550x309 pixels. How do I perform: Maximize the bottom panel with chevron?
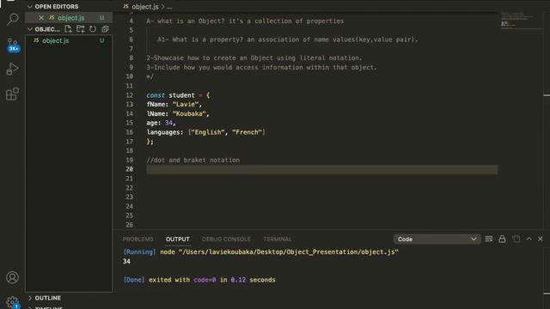pyautogui.click(x=529, y=239)
